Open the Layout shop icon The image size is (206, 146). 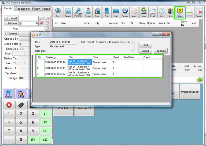click(143, 12)
